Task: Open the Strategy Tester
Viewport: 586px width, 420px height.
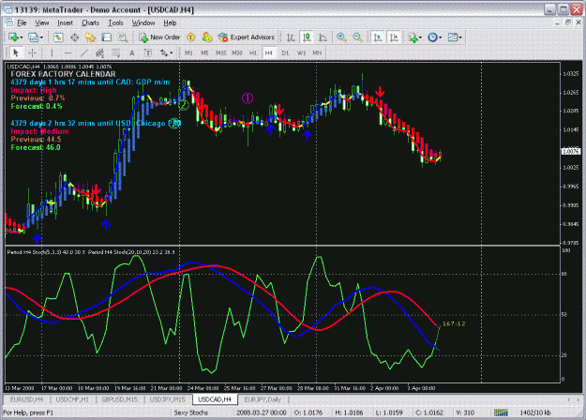Action: point(123,37)
